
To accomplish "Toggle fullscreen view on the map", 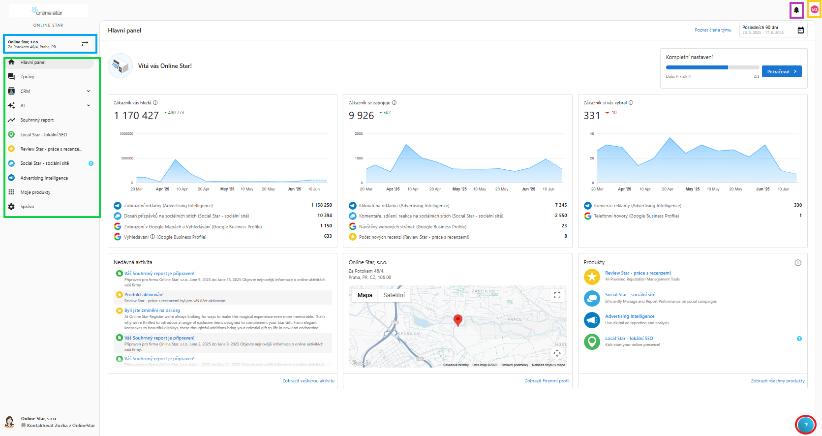I will coord(557,295).
